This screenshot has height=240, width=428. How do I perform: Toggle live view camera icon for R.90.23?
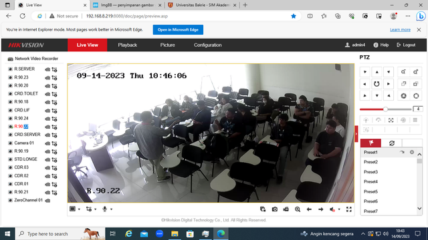pyautogui.click(x=47, y=78)
